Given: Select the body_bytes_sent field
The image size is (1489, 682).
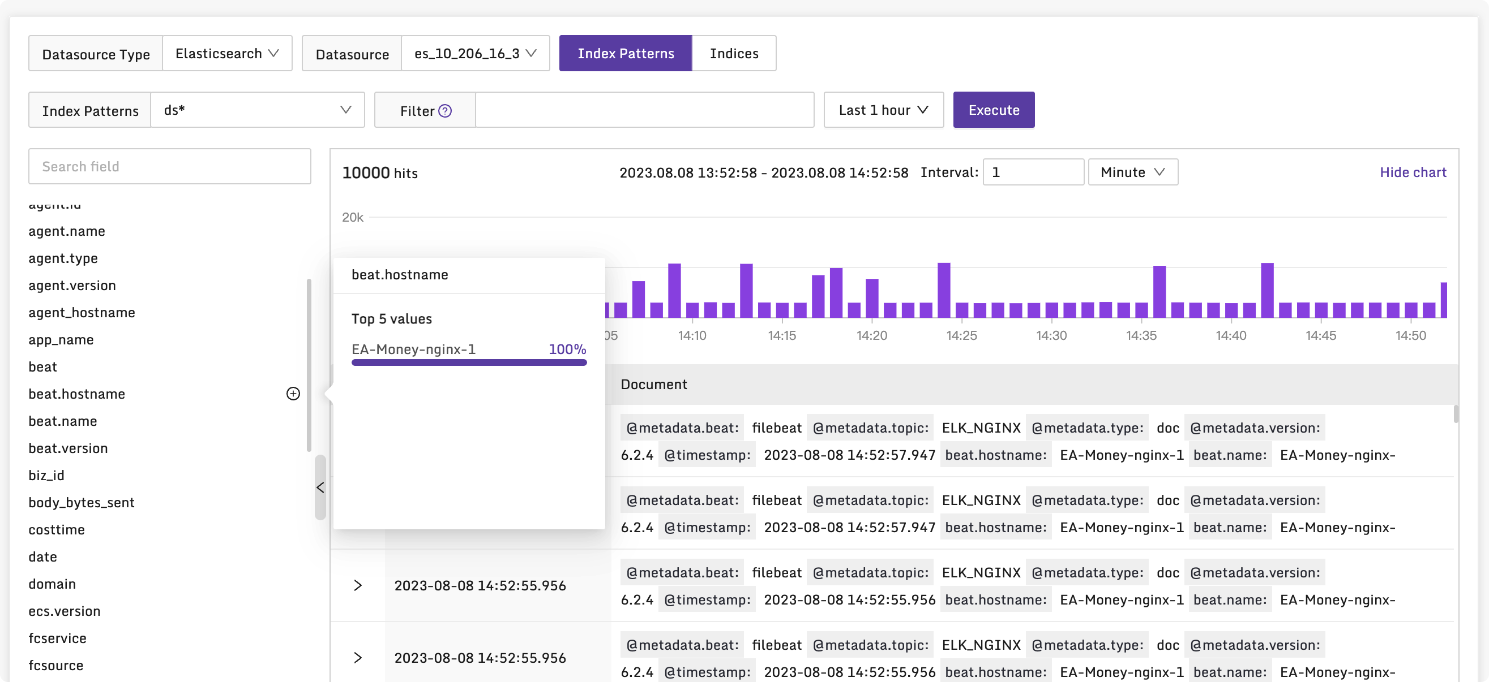Looking at the screenshot, I should point(82,502).
